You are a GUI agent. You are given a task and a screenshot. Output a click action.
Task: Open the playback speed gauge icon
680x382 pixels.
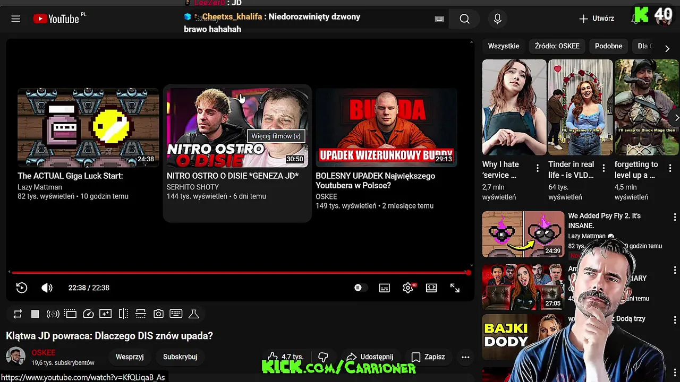[x=88, y=314]
